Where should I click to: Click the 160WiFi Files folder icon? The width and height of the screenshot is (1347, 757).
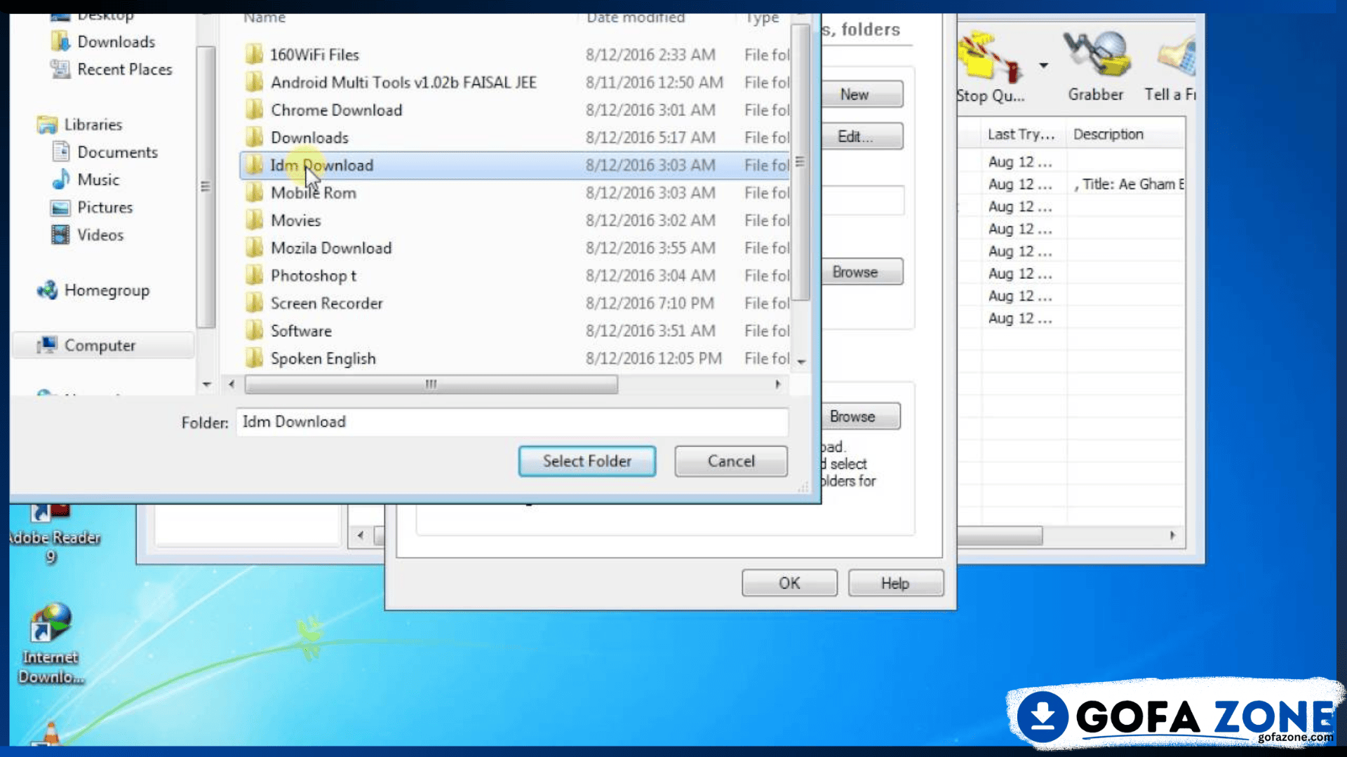[x=254, y=55]
